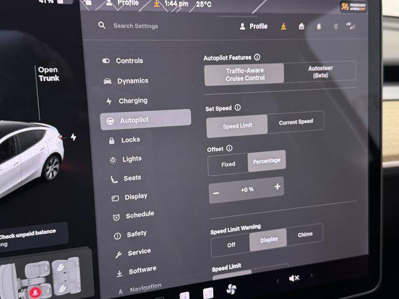Increase offset percentage with plus button
The image size is (399, 299).
277,187
